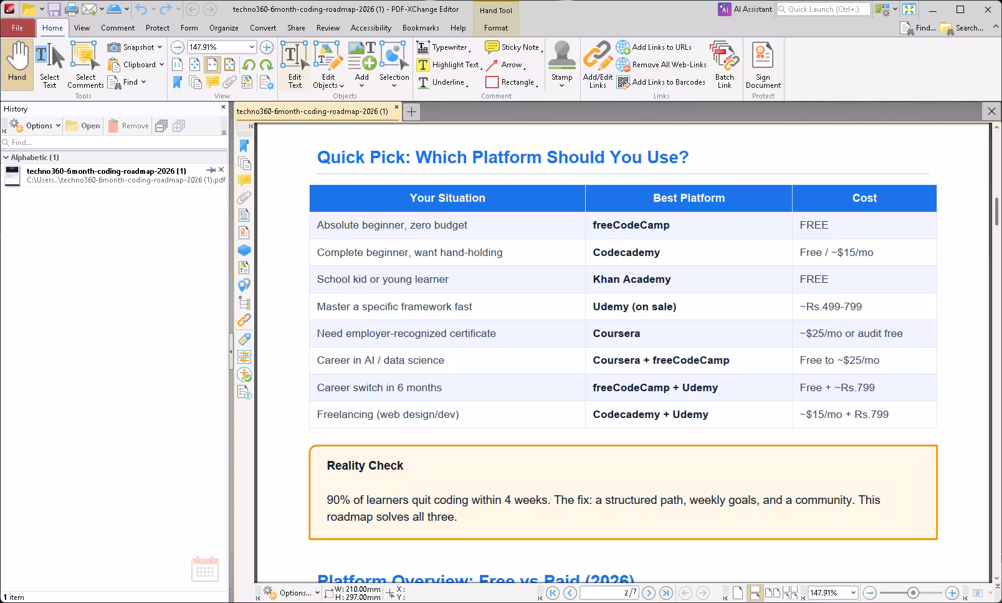Image resolution: width=1002 pixels, height=603 pixels.
Task: Open History Options dropdown
Action: pos(36,126)
